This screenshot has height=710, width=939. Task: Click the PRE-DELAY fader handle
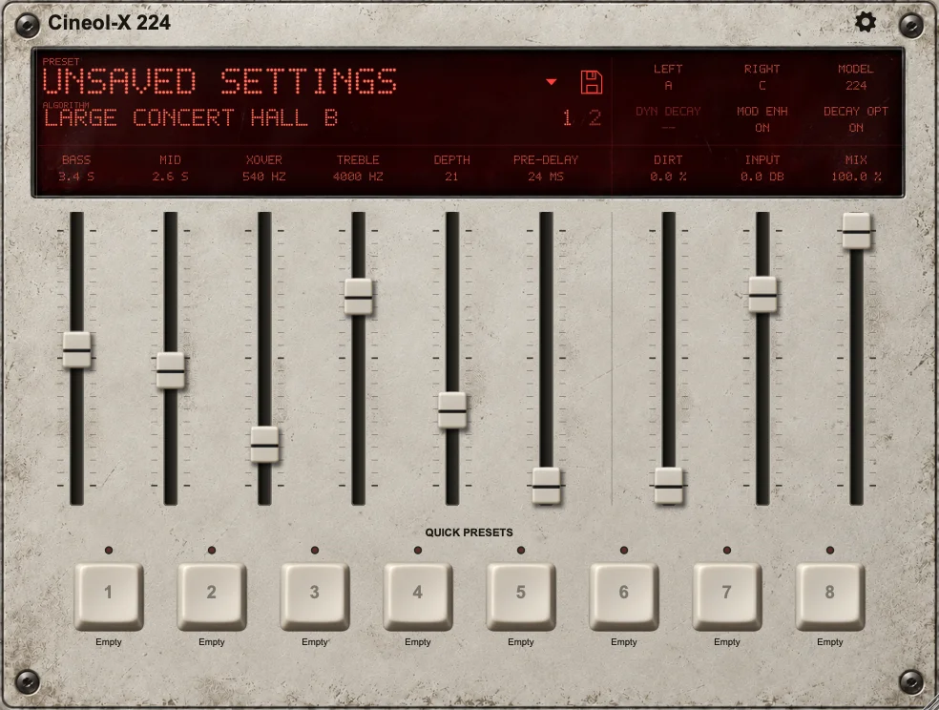pyautogui.click(x=546, y=486)
